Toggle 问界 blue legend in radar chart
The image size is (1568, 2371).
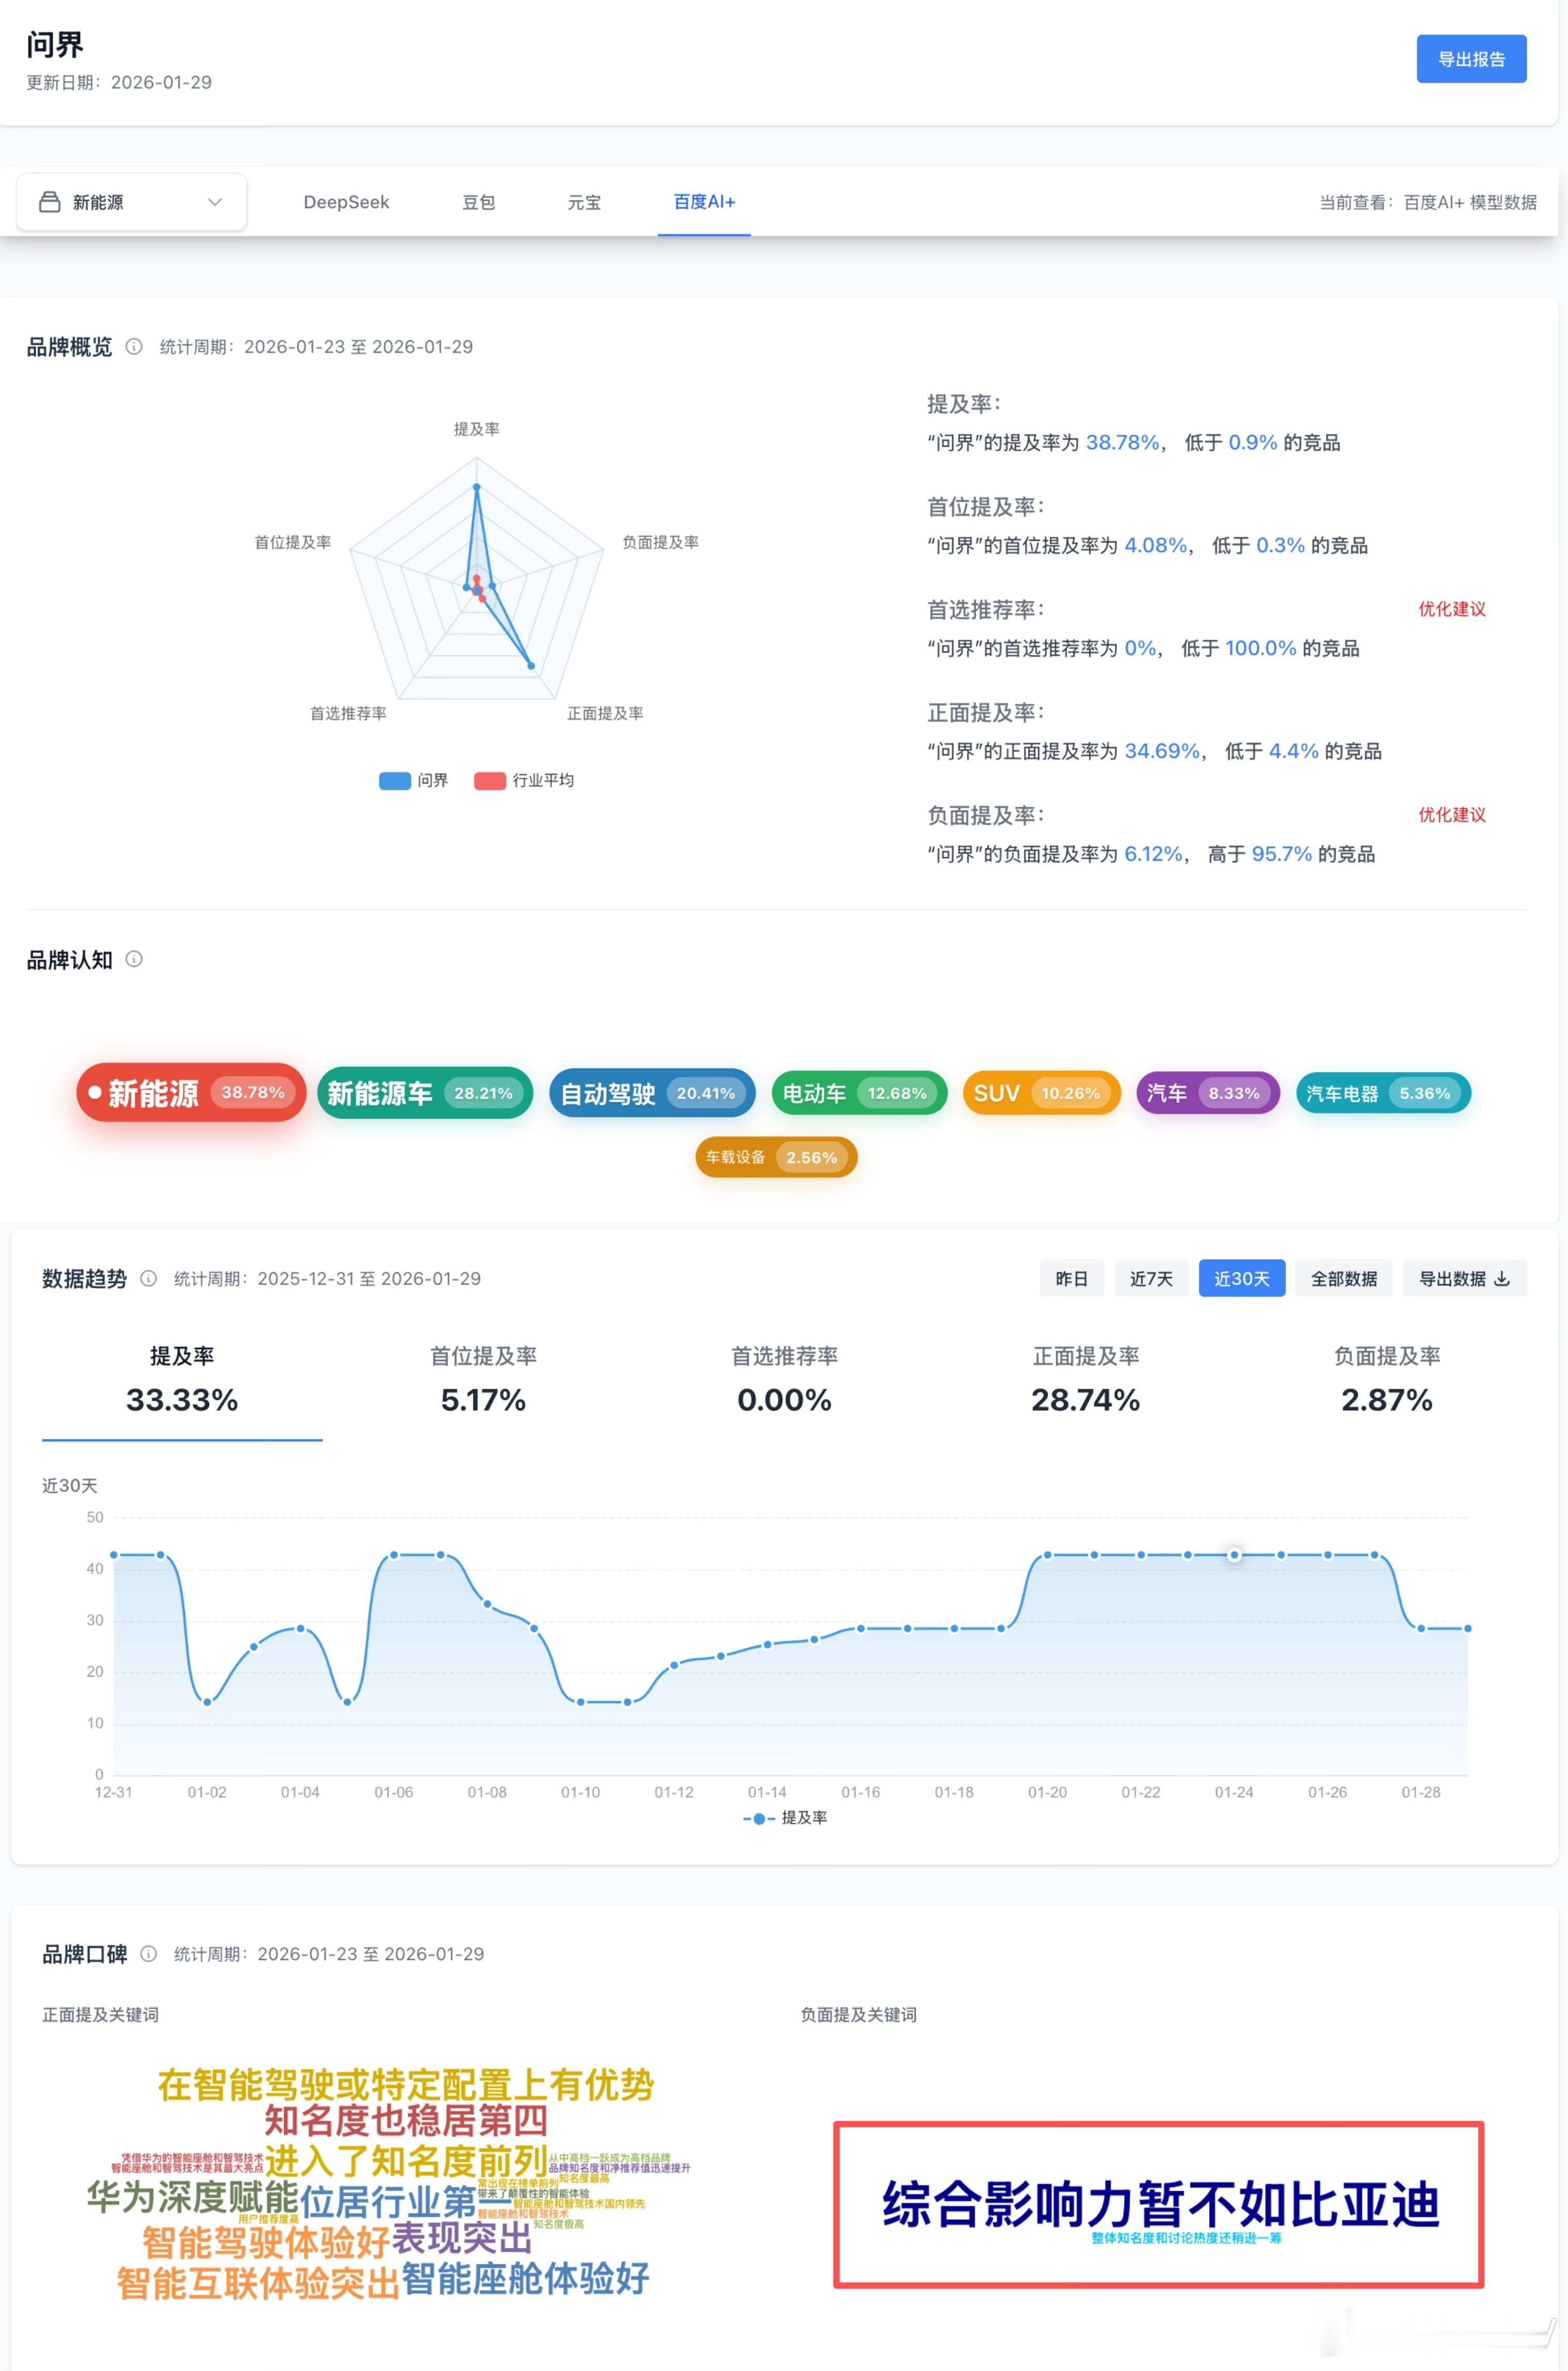coord(395,780)
